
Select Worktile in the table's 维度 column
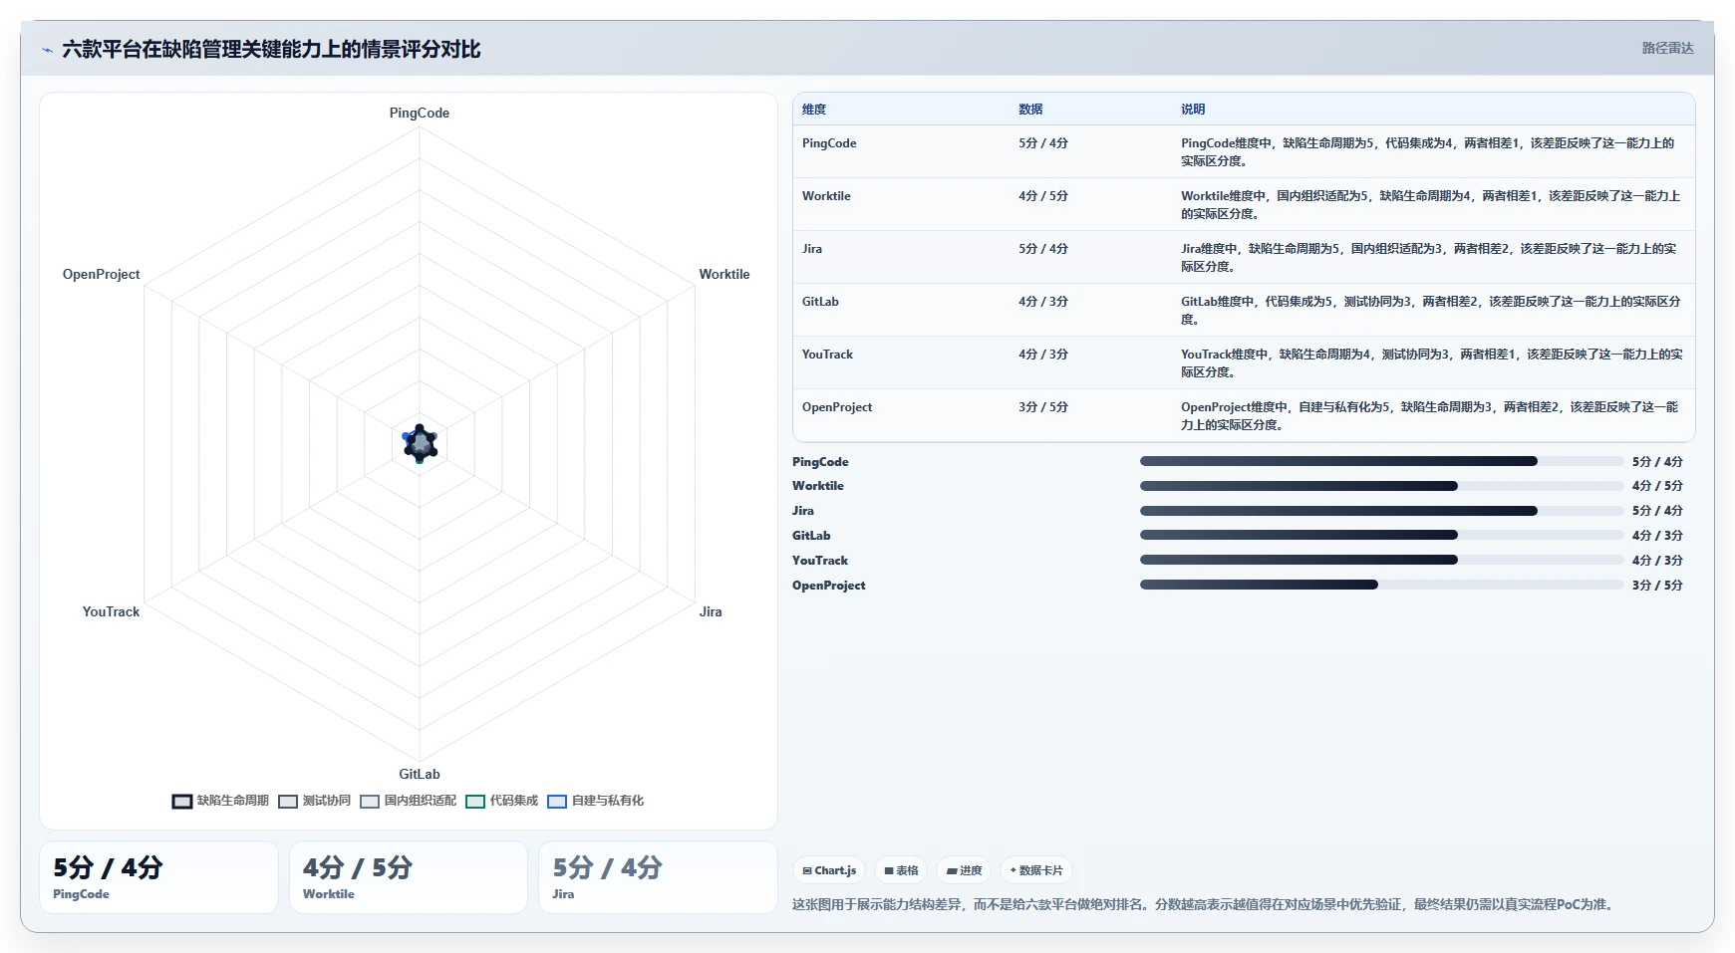click(826, 196)
